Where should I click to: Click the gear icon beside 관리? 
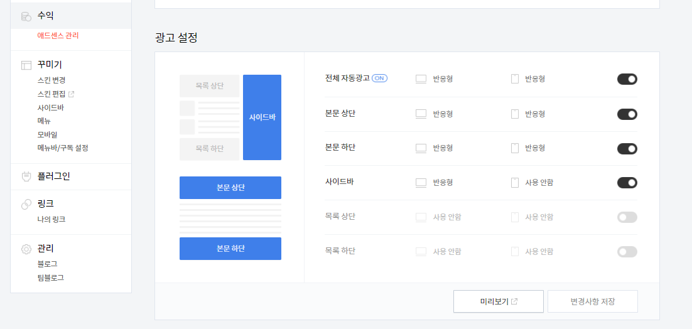(26, 249)
